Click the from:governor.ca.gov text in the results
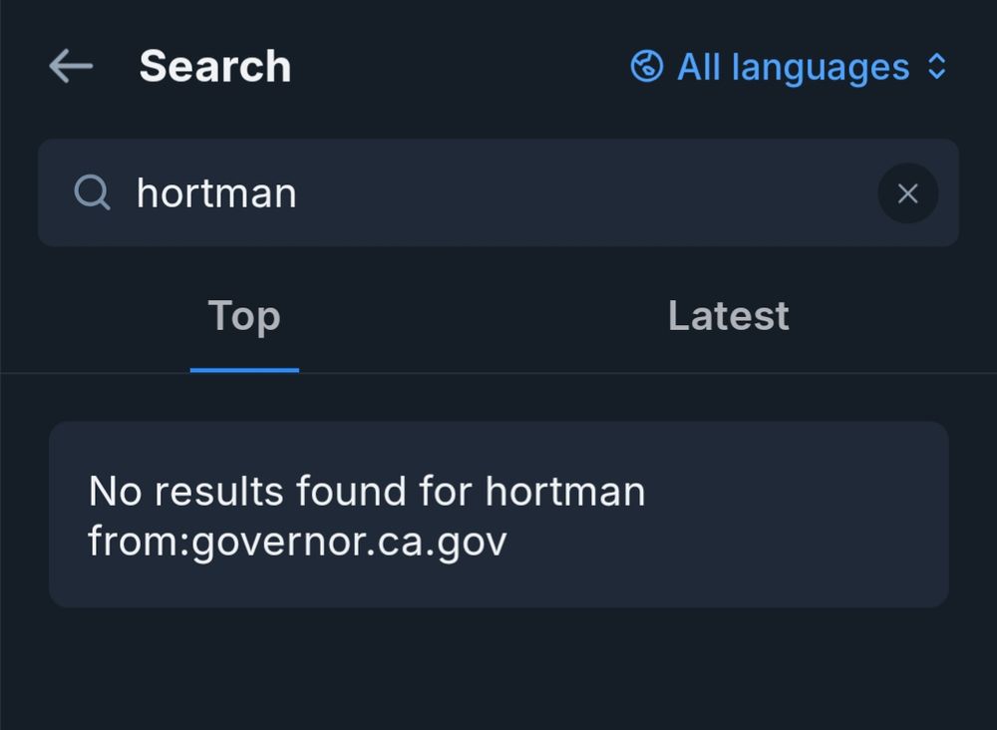Image resolution: width=997 pixels, height=730 pixels. (297, 542)
